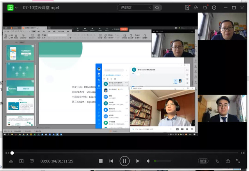249x171 pixels.
Task: Skip to the previous video
Action: point(111,161)
